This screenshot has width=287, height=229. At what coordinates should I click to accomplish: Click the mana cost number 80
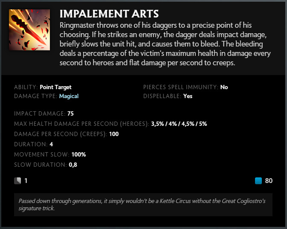tap(269, 181)
